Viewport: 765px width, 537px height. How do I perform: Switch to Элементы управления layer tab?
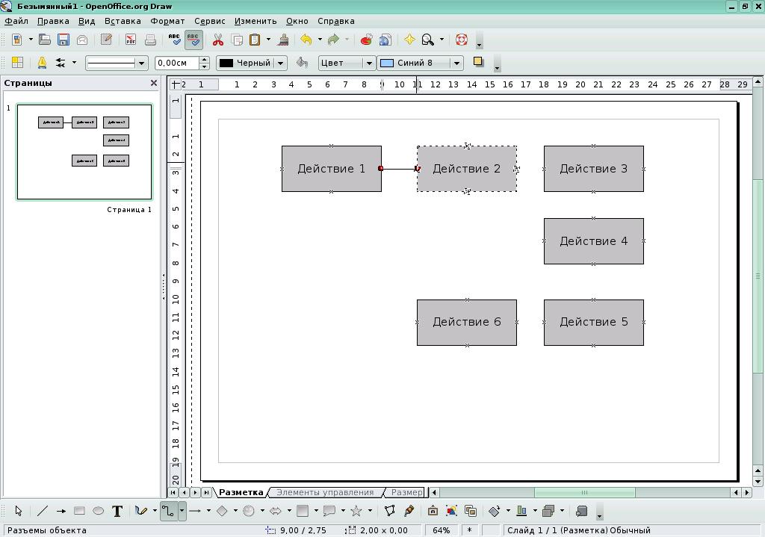[325, 492]
